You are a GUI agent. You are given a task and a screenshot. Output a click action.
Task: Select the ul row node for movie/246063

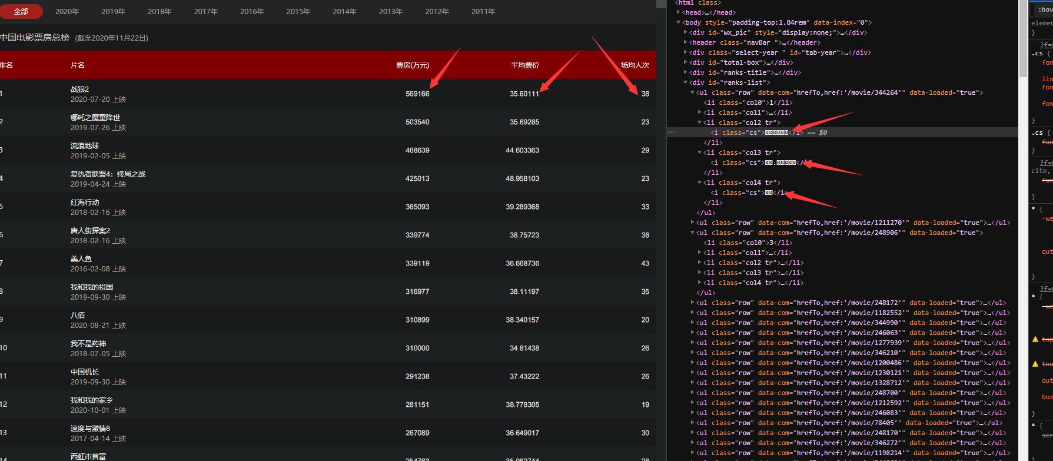pyautogui.click(x=851, y=333)
